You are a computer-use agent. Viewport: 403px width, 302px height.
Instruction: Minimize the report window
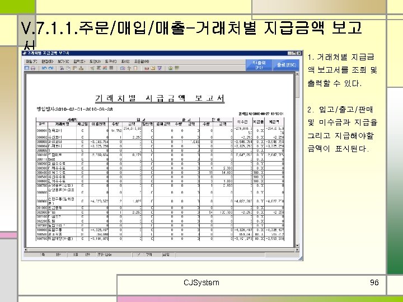coord(290,53)
